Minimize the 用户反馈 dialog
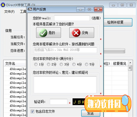The width and height of the screenshot is (137, 117). (x=81, y=9)
